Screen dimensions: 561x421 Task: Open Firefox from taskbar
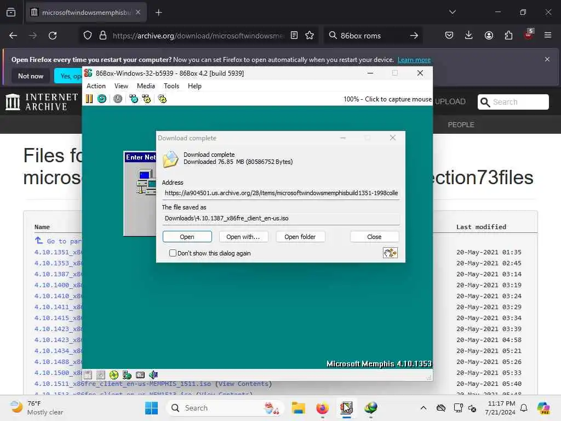(322, 408)
